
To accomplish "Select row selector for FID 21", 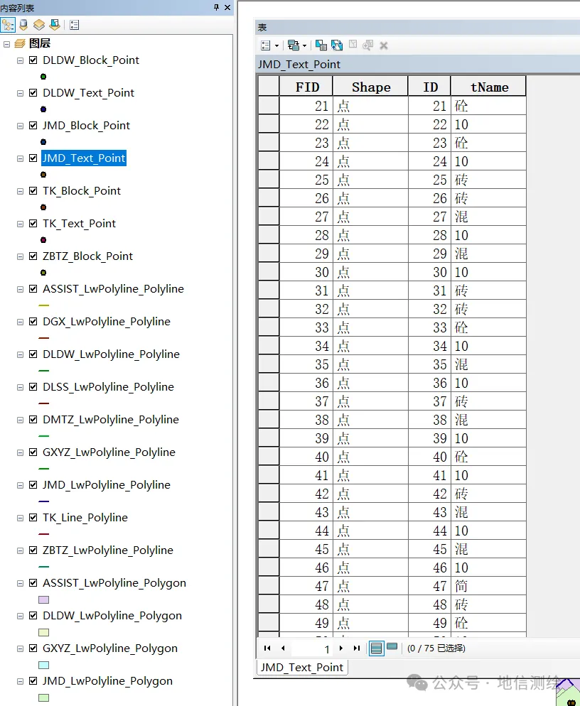I will pyautogui.click(x=269, y=106).
